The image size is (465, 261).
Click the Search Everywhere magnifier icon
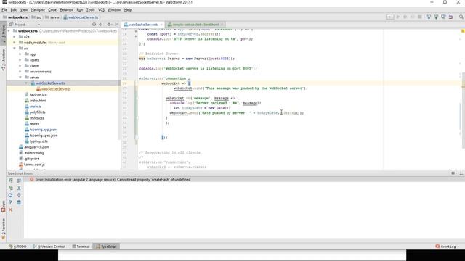(461, 17)
